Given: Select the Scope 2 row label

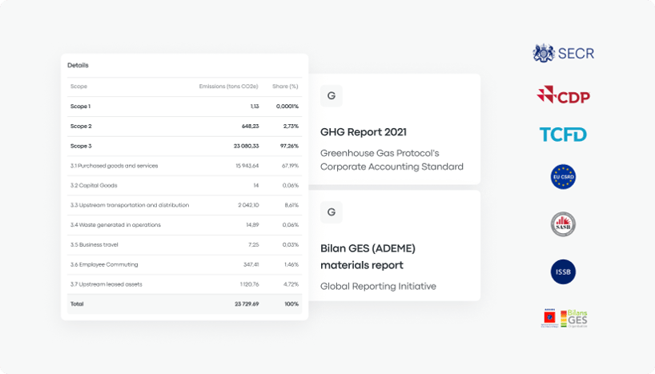Looking at the screenshot, I should coord(81,127).
